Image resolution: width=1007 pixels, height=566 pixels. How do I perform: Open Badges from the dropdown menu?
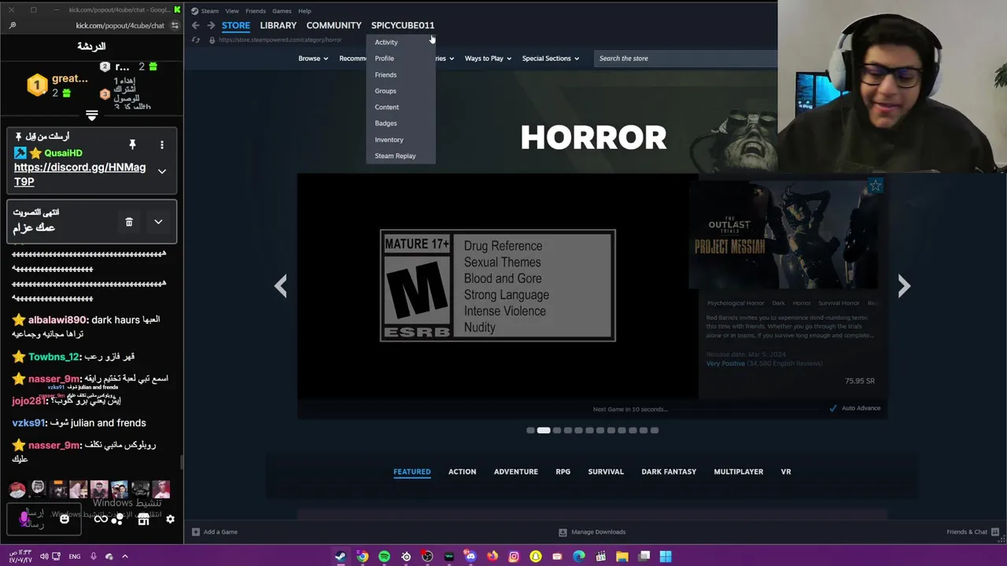(x=386, y=123)
